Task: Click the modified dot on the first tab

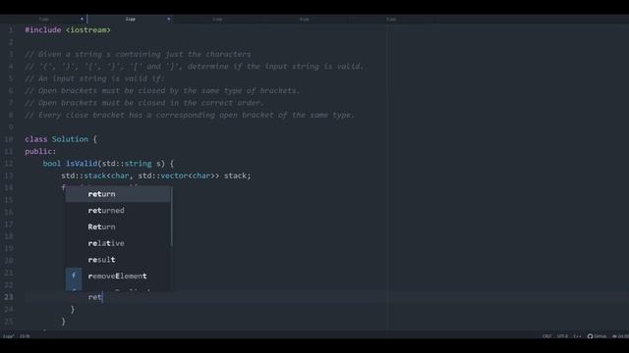Action: pos(82,19)
